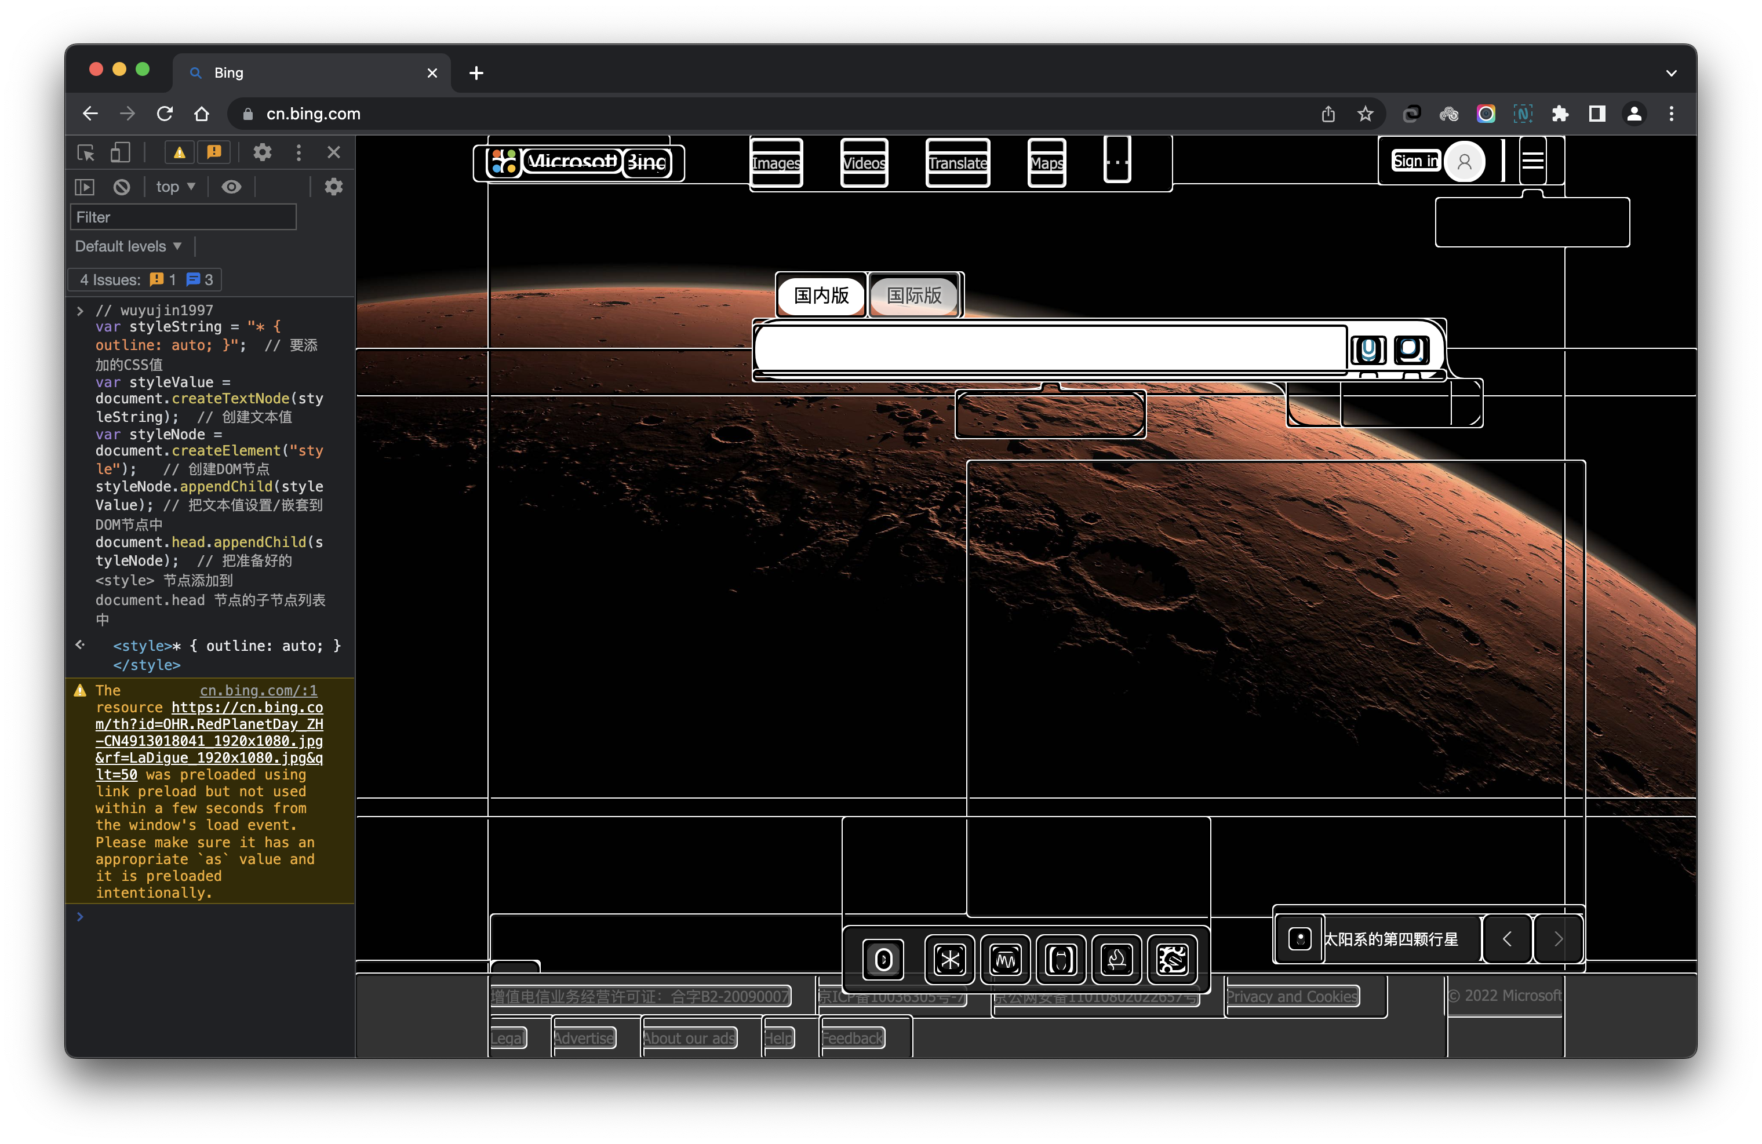This screenshot has height=1144, width=1762.
Task: Click the Microsoft Bing logo
Action: [x=578, y=162]
